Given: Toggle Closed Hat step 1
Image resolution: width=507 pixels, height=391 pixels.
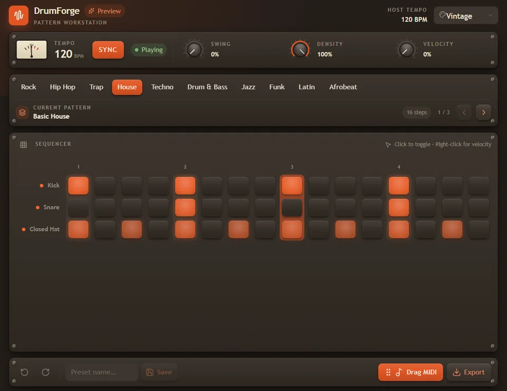Looking at the screenshot, I should tap(78, 229).
